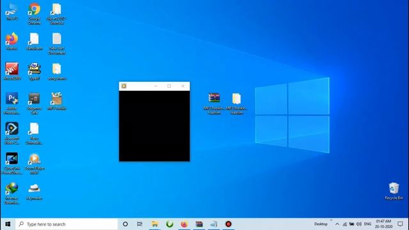Screen dimensions: 409x230
Task: Select the Revo Uninstaller desktop shortcut
Action: (34, 133)
